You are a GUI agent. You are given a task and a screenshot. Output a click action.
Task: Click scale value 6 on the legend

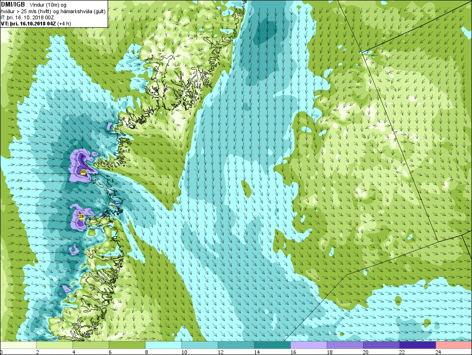[x=110, y=352]
